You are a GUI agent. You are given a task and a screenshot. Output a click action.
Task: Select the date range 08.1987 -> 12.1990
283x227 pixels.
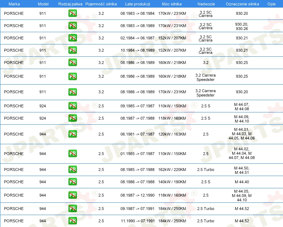click(x=138, y=195)
